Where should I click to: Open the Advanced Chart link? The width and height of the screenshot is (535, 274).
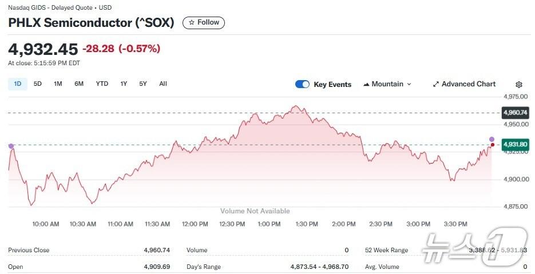tap(468, 84)
